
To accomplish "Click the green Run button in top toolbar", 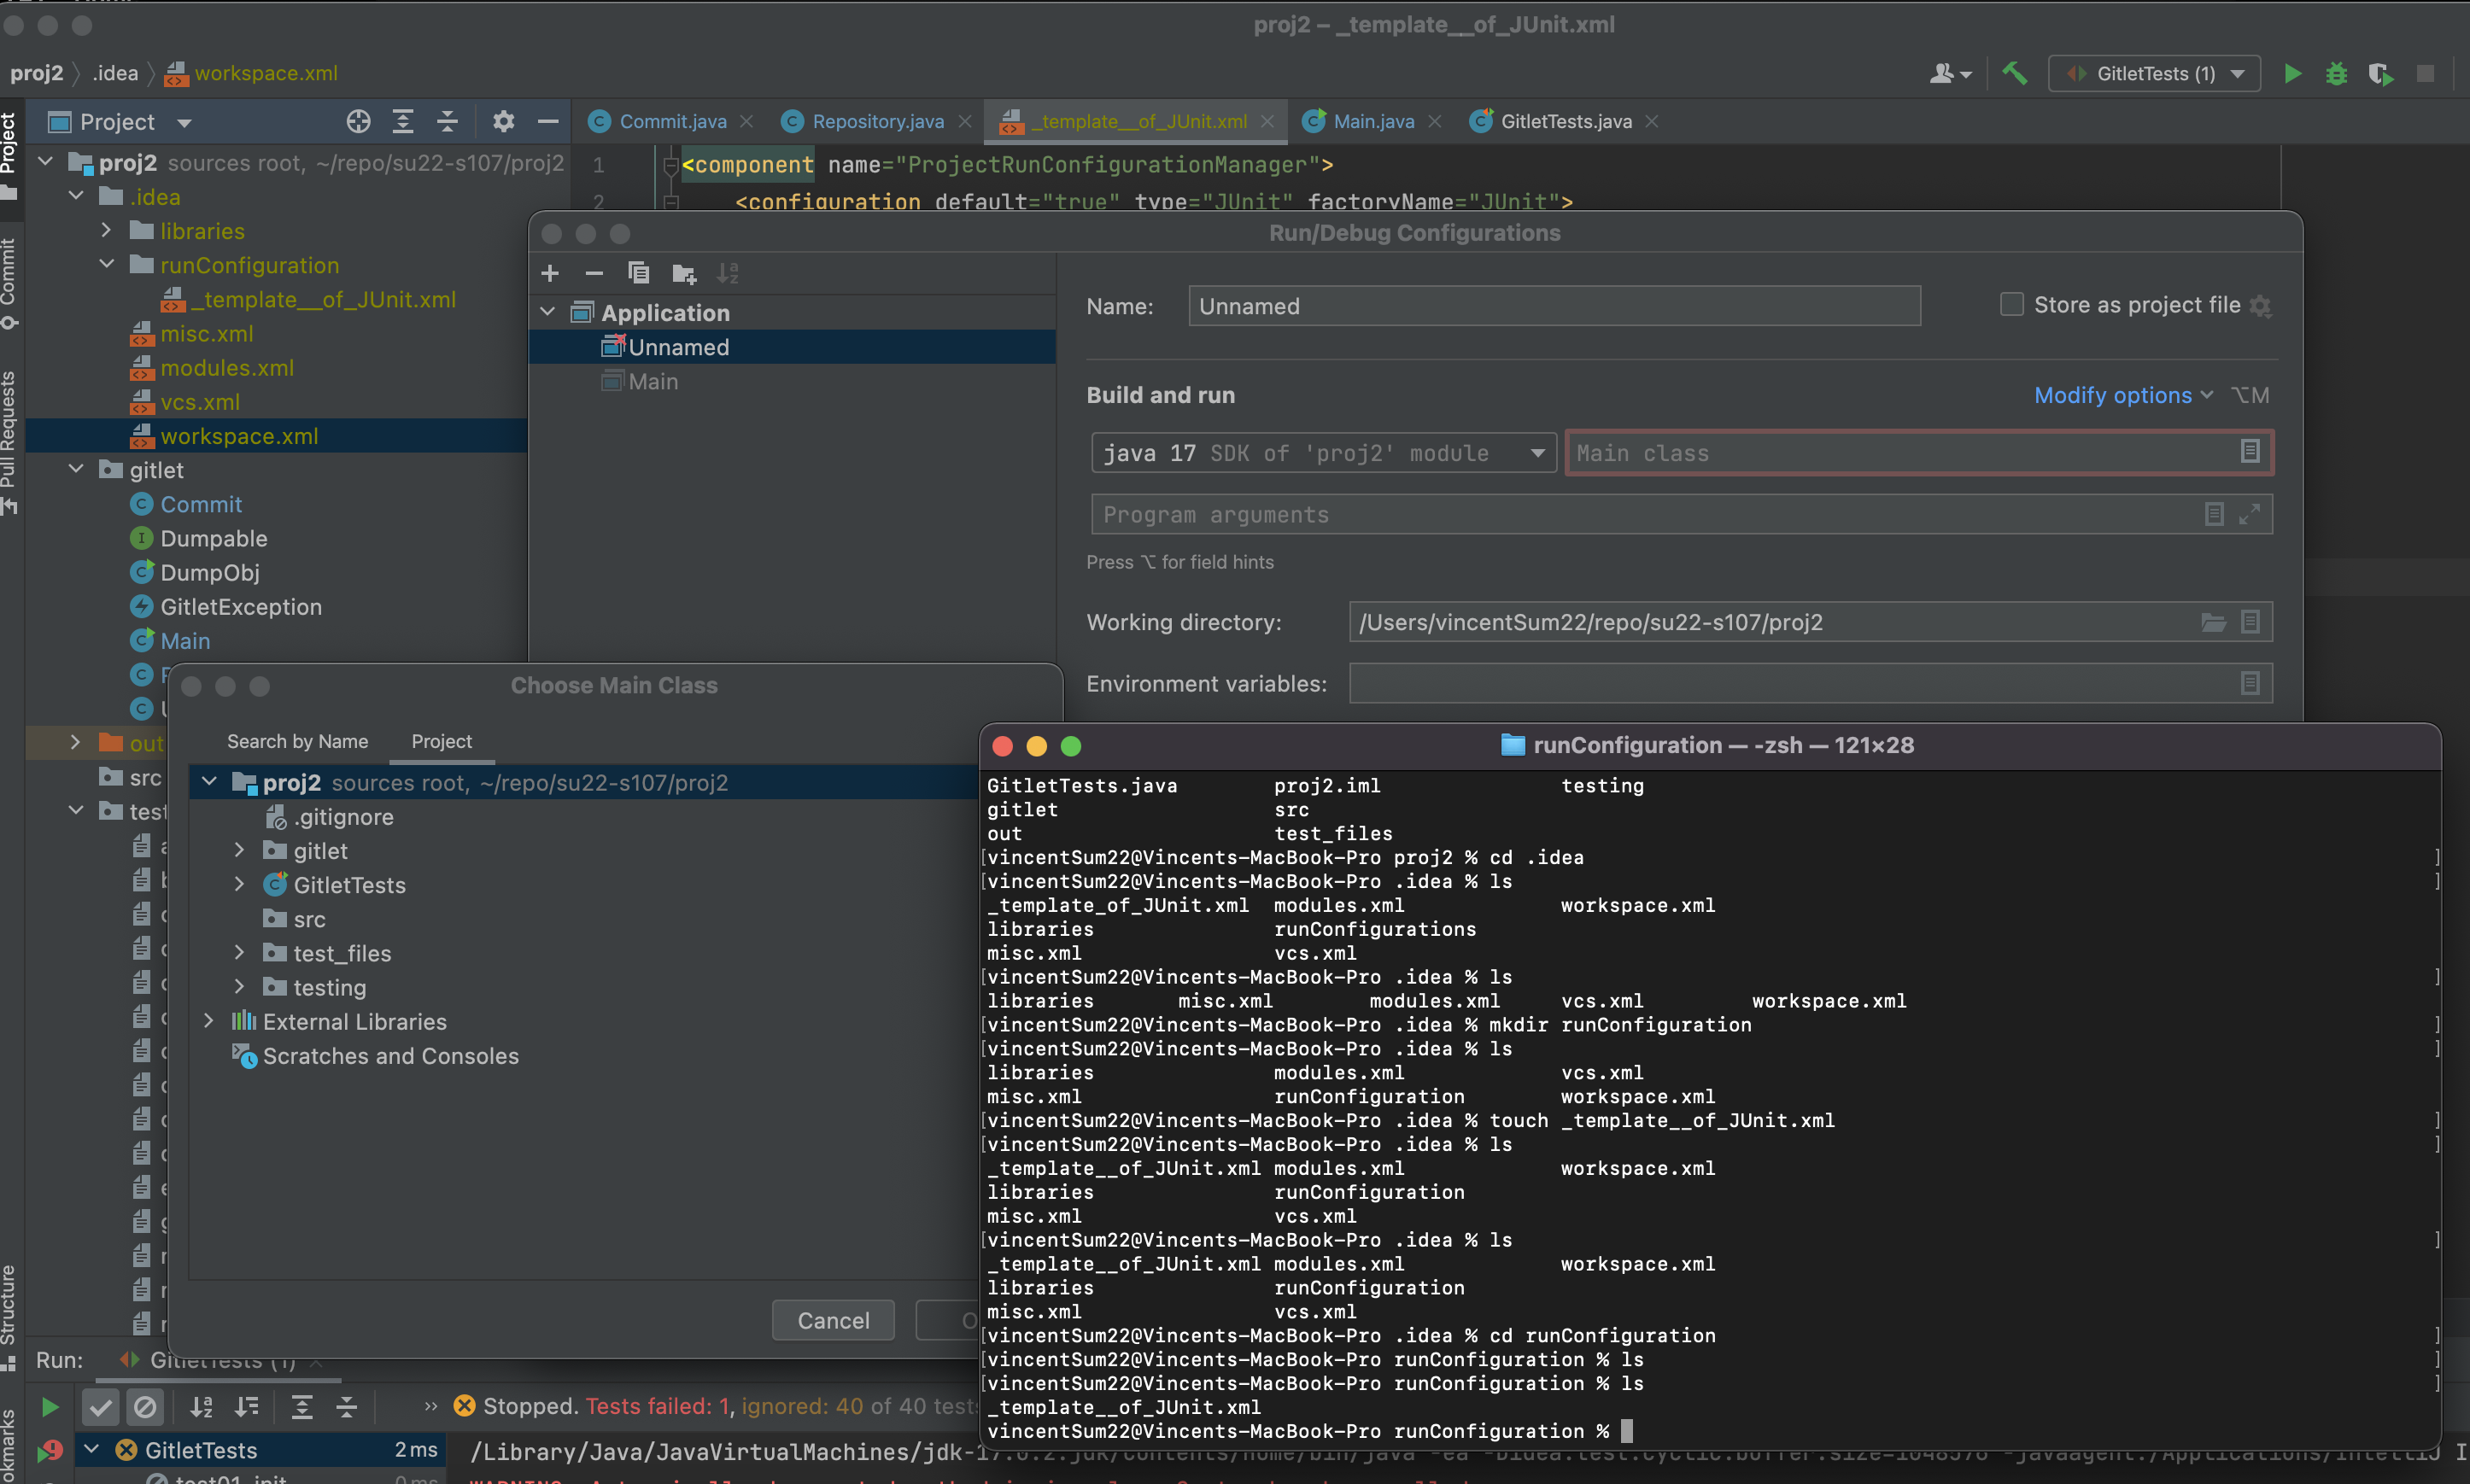I will point(2292,74).
